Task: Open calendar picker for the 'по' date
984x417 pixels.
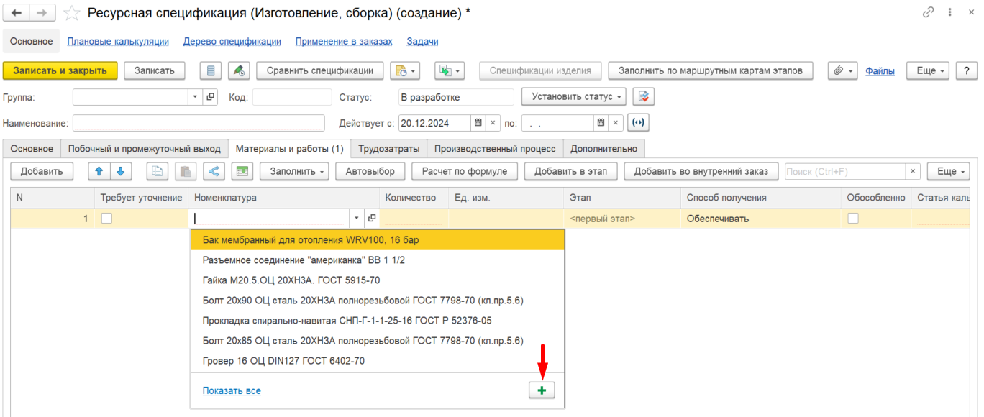Action: (601, 123)
